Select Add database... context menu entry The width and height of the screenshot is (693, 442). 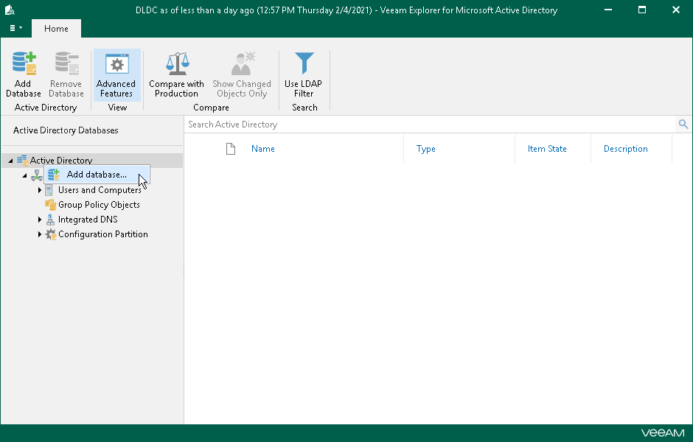[97, 175]
